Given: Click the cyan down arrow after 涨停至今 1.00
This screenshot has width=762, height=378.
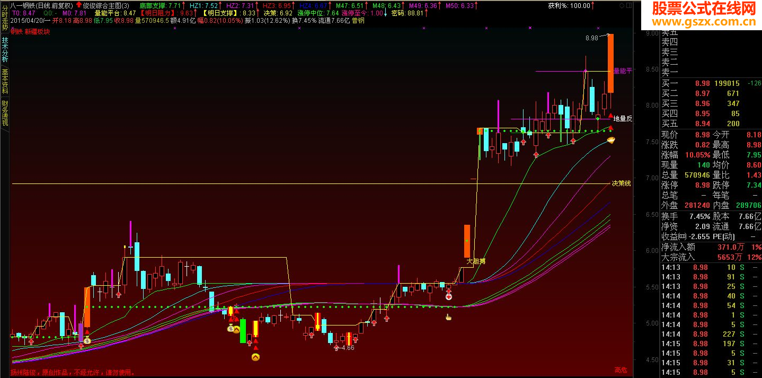Looking at the screenshot, I should (386, 13).
